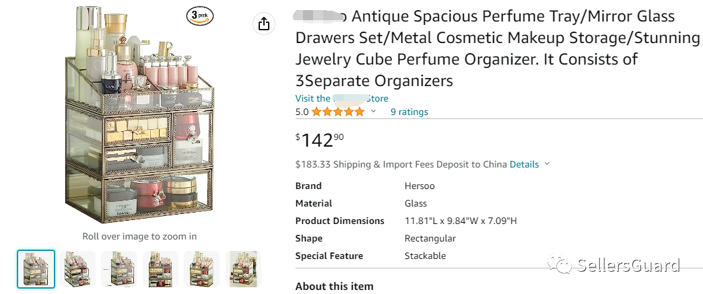Click the product title text
Image resolution: width=703 pixels, height=294 pixels.
tap(497, 48)
